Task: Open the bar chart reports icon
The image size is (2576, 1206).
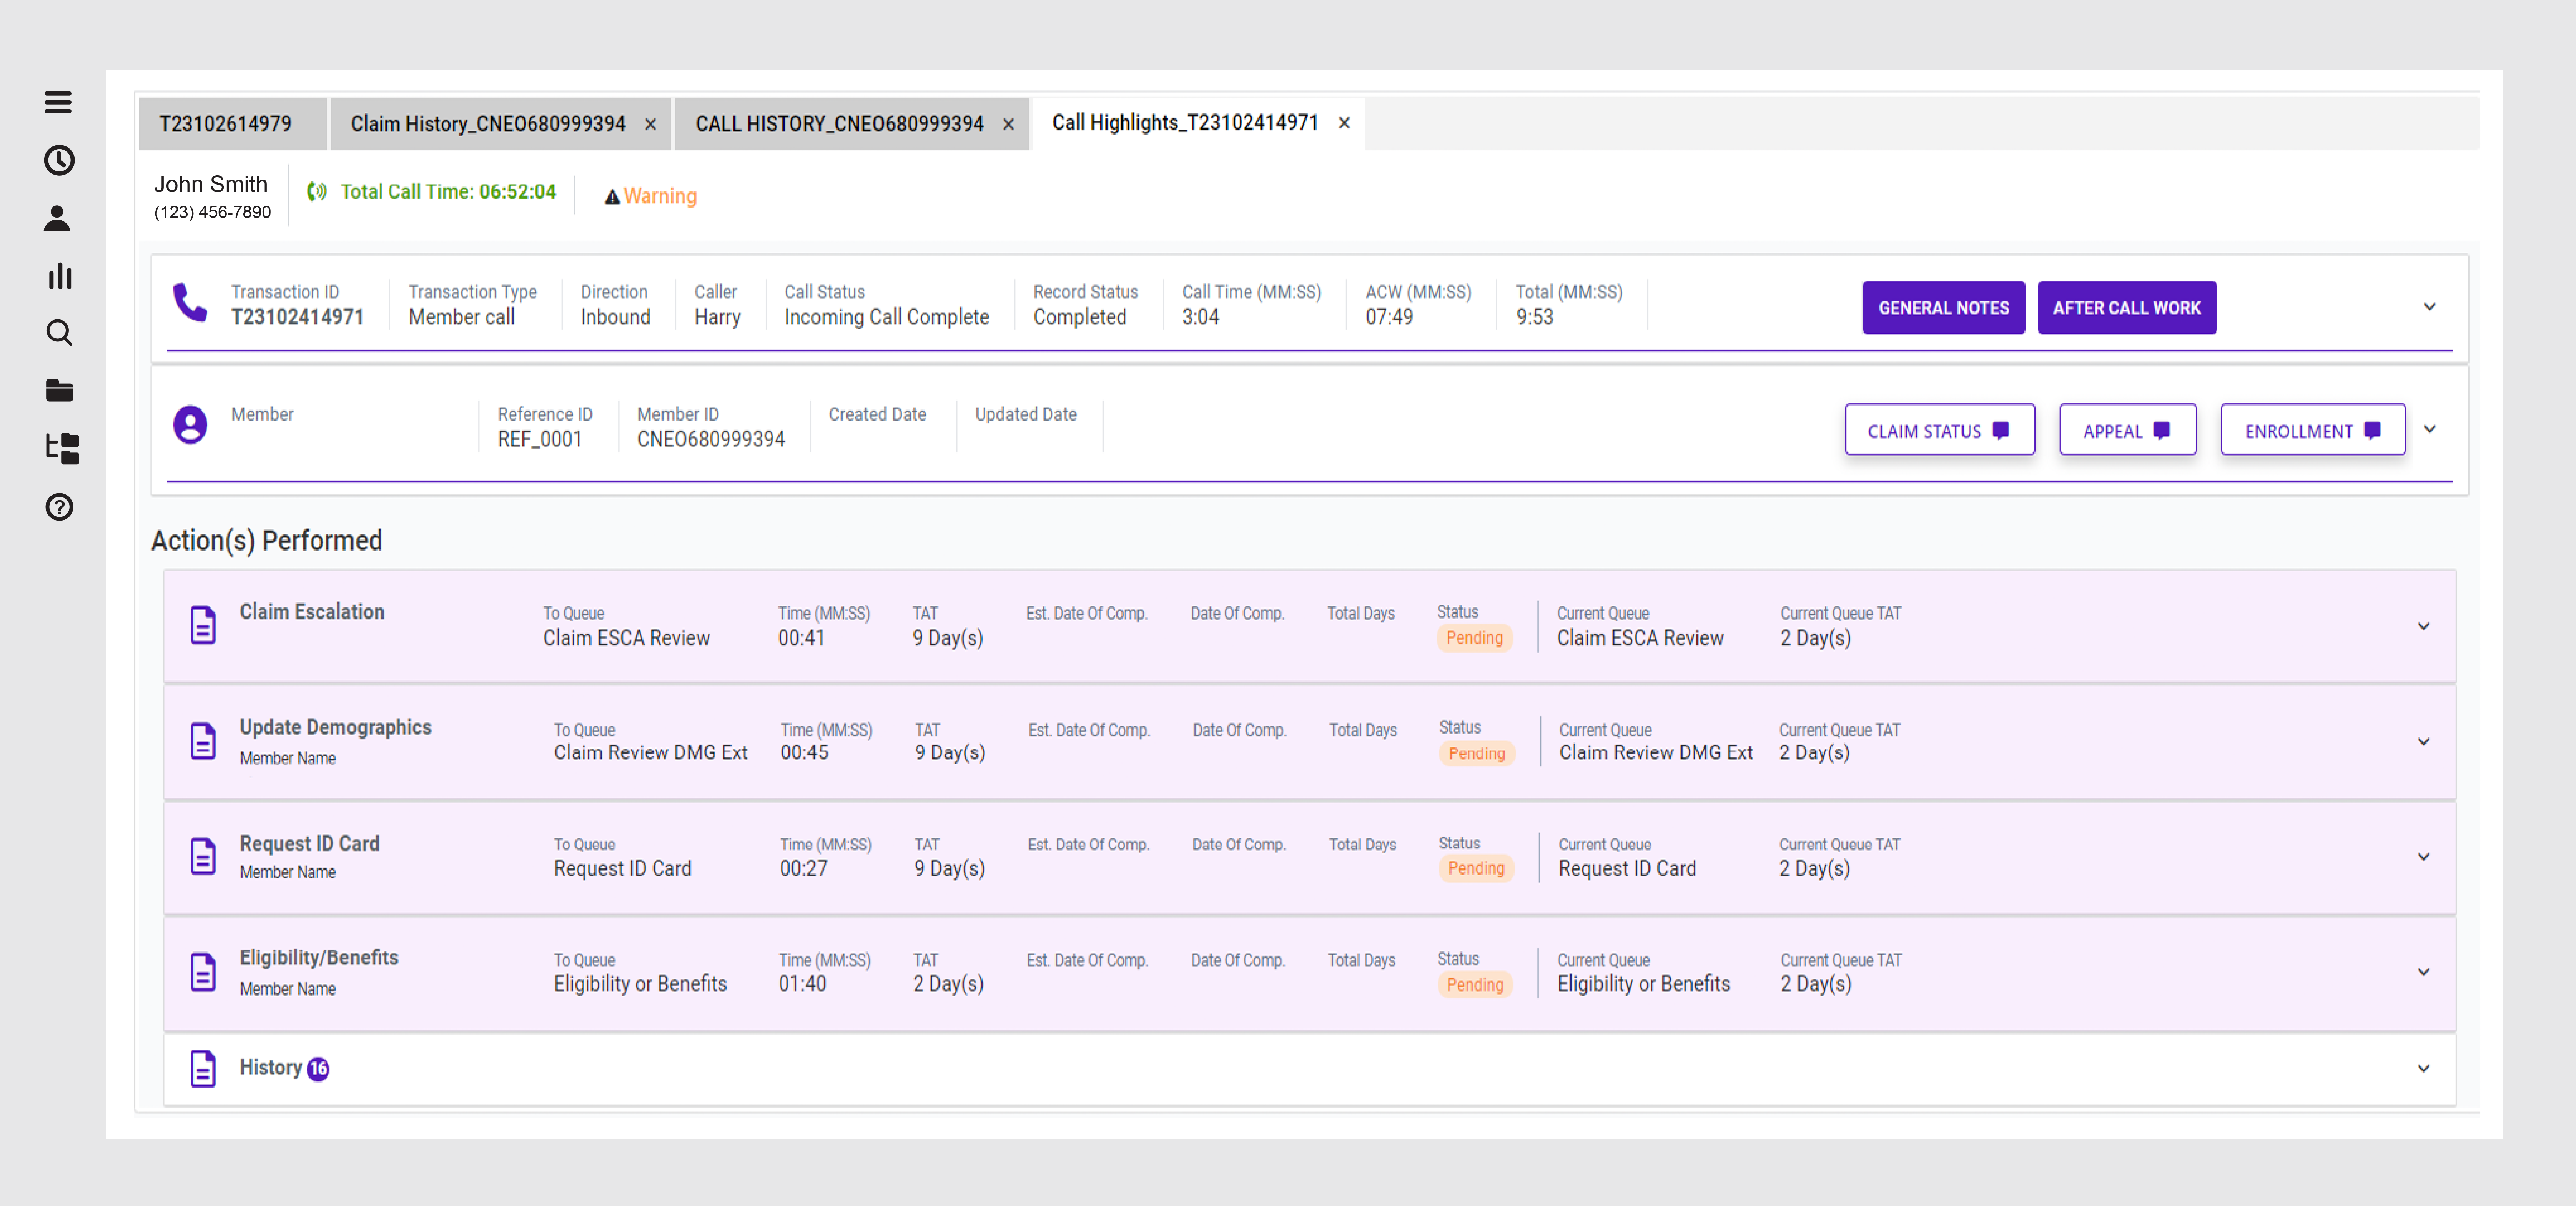Action: 60,276
